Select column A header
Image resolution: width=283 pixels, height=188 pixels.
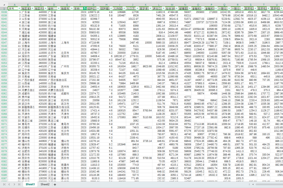15,5
